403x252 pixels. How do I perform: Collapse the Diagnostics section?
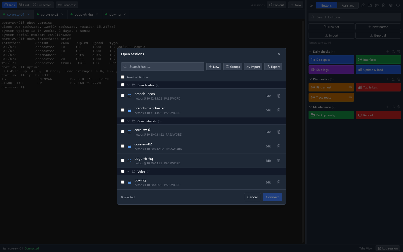[x=310, y=79]
